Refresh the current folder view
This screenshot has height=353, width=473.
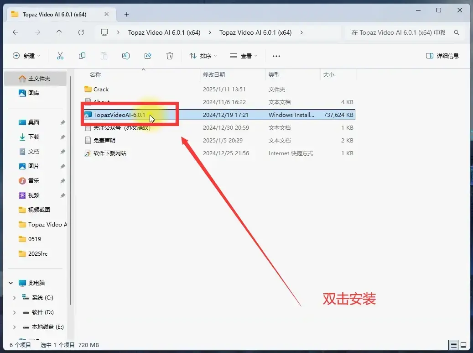(x=81, y=32)
